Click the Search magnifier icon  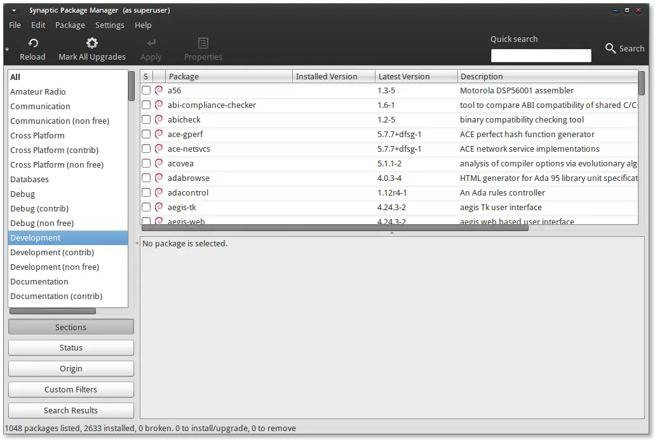611,48
